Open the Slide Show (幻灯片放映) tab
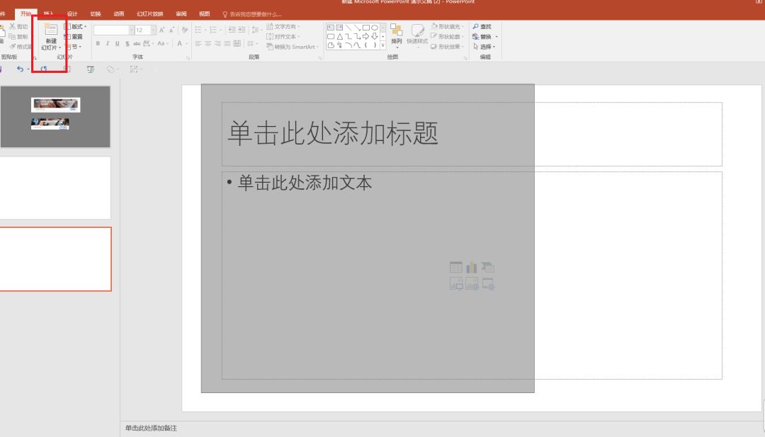Image resolution: width=765 pixels, height=437 pixels. 149,13
